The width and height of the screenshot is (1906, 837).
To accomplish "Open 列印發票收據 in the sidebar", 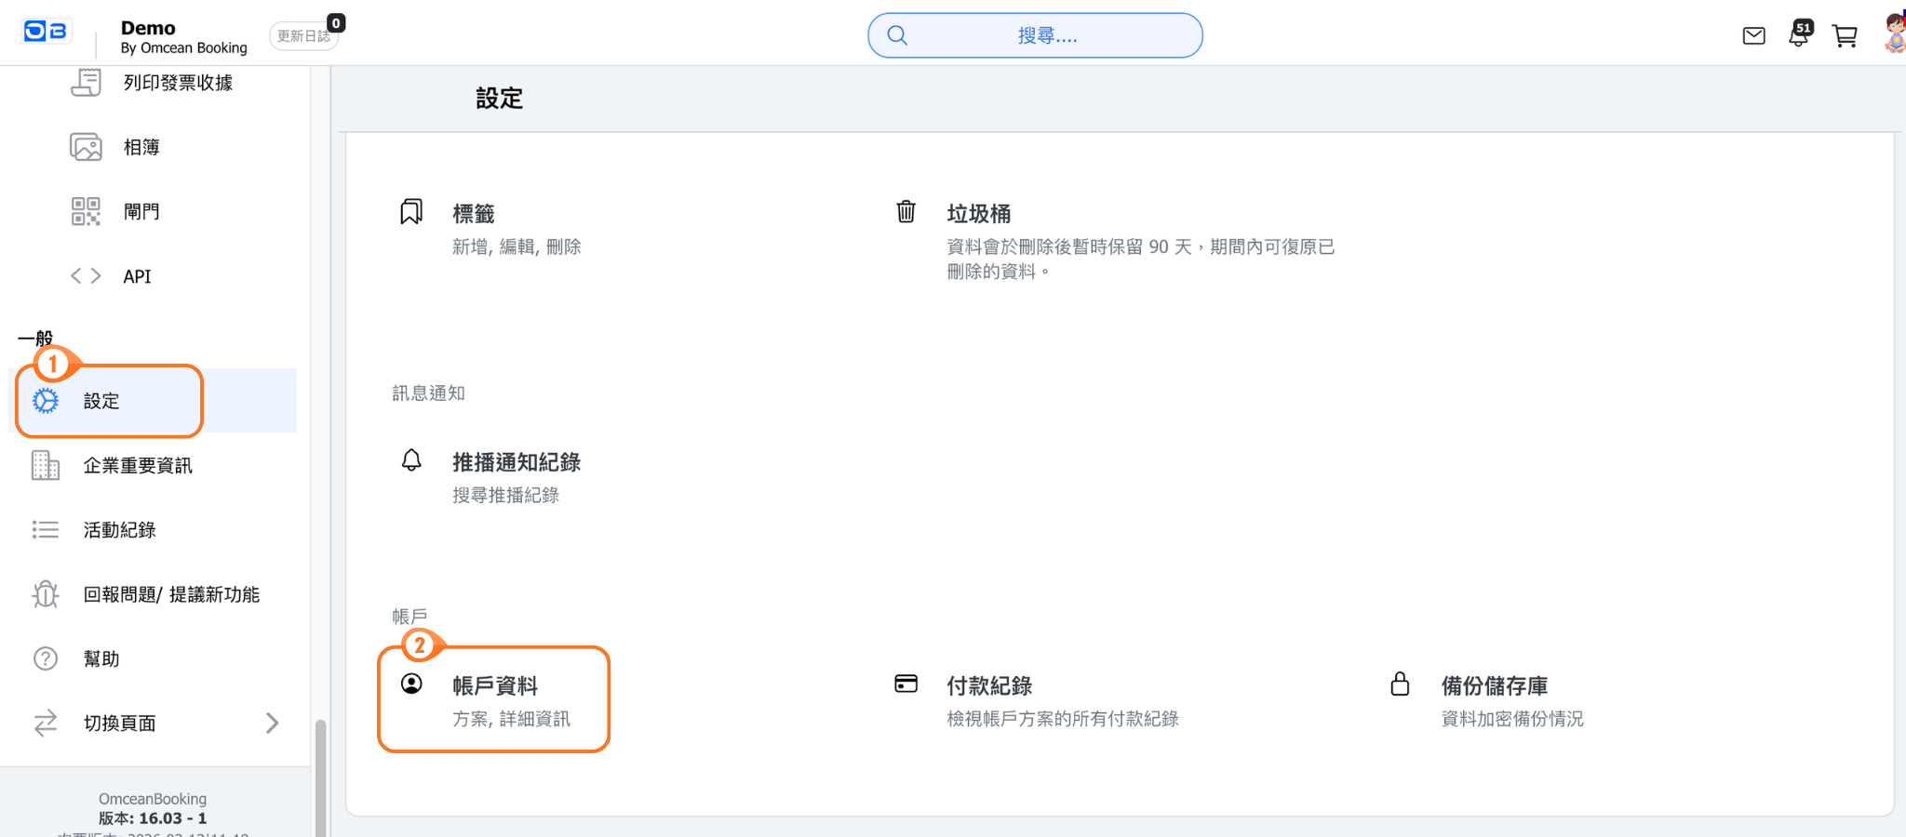I will [x=177, y=83].
